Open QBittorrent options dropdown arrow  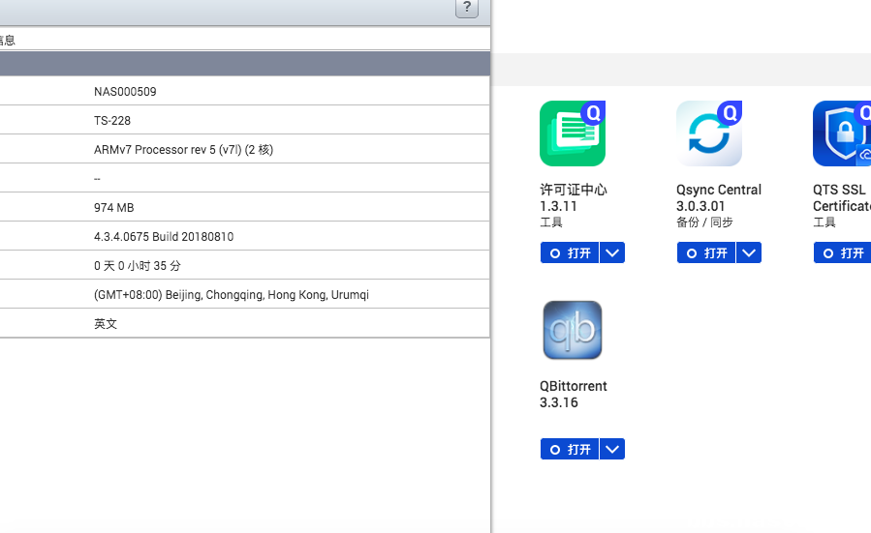coord(612,449)
